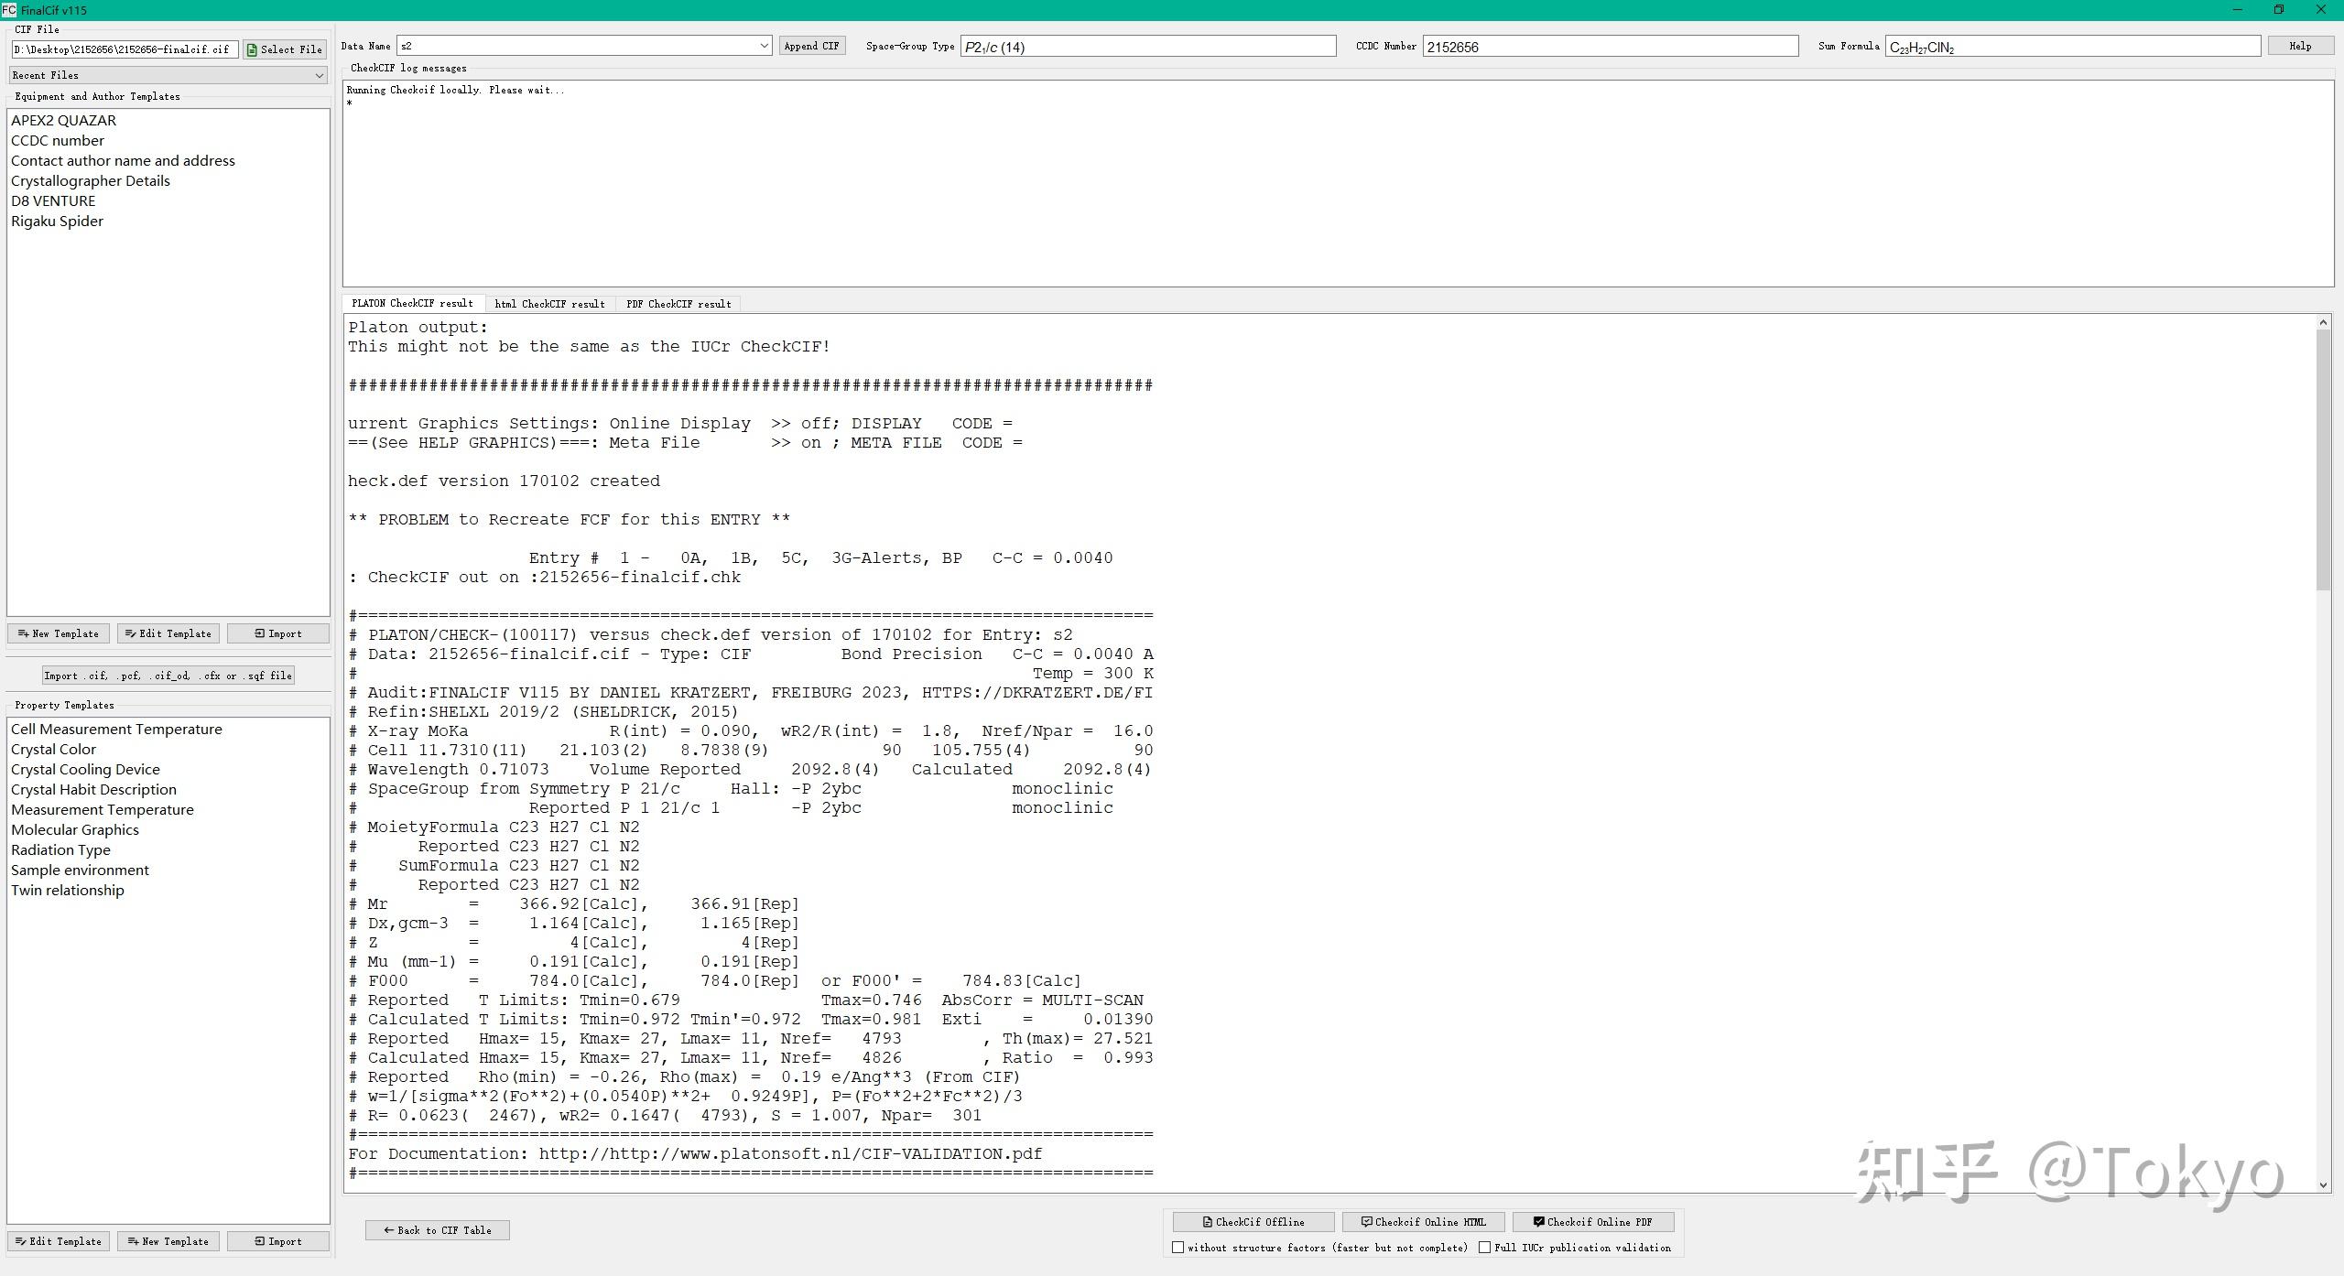Check Full IUCr publication validation
The width and height of the screenshot is (2344, 1276).
1484,1248
